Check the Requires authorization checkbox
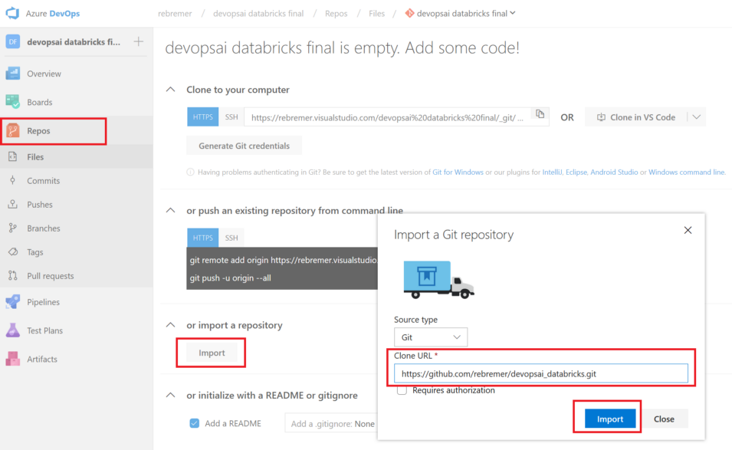 [x=402, y=390]
